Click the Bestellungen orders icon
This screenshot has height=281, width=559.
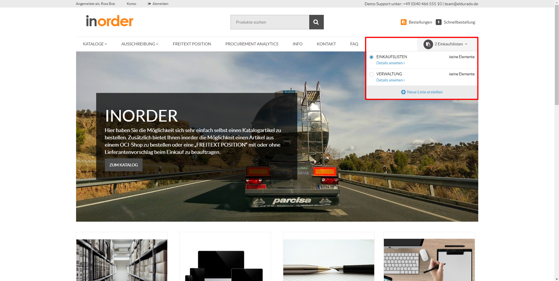coord(404,22)
